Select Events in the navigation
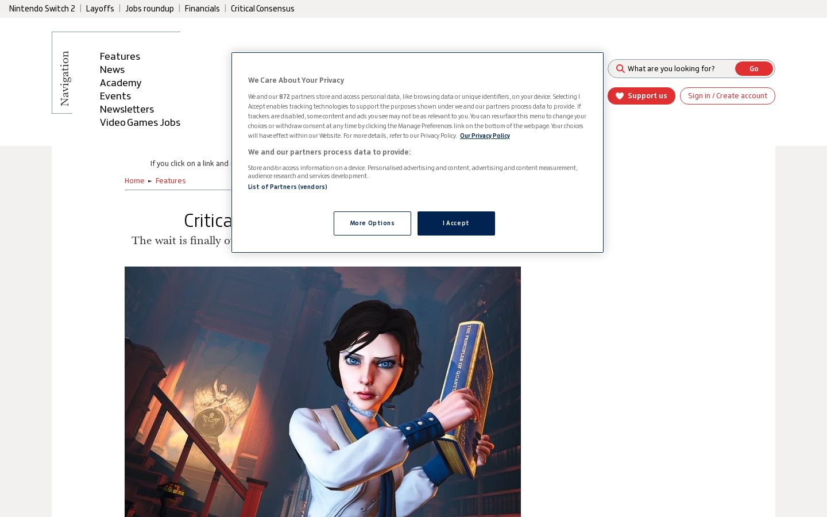This screenshot has height=517, width=827. [115, 96]
